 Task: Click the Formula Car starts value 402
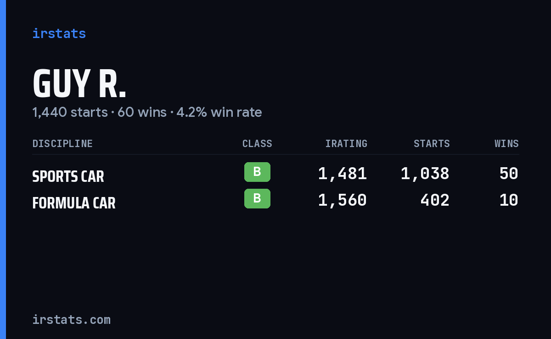tap(435, 200)
